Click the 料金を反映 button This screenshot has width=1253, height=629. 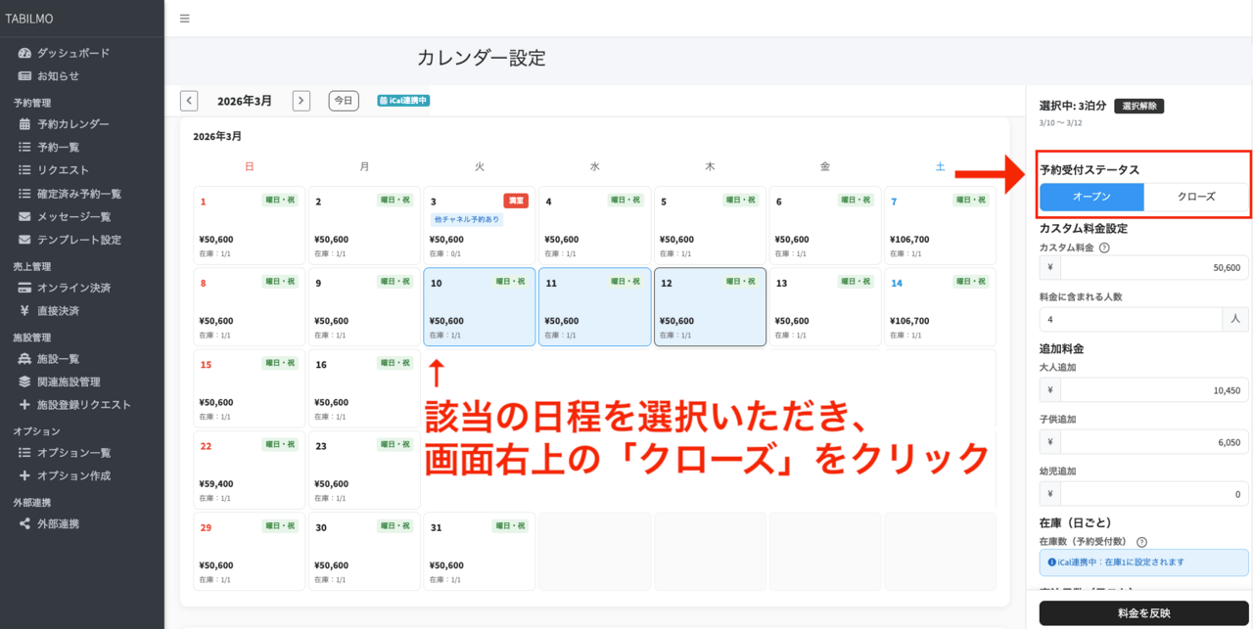[1143, 613]
